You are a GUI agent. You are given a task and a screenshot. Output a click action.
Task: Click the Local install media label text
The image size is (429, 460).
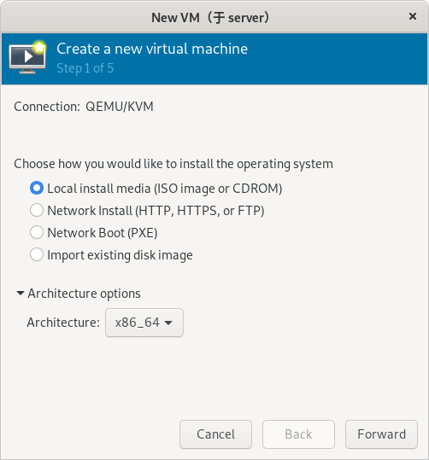pos(165,189)
